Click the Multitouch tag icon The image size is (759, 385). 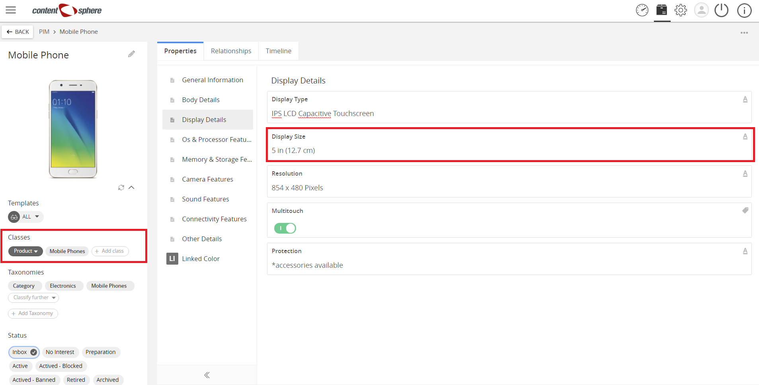tap(745, 211)
